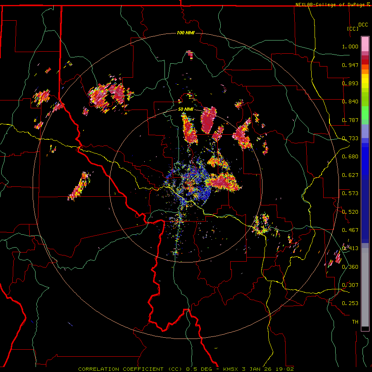Click the [CC] units label
The width and height of the screenshot is (372, 372).
(x=353, y=29)
